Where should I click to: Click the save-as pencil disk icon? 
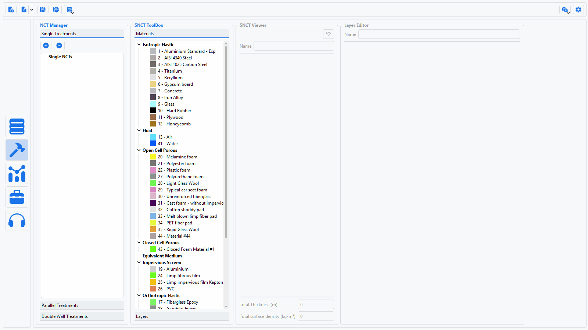(56, 10)
